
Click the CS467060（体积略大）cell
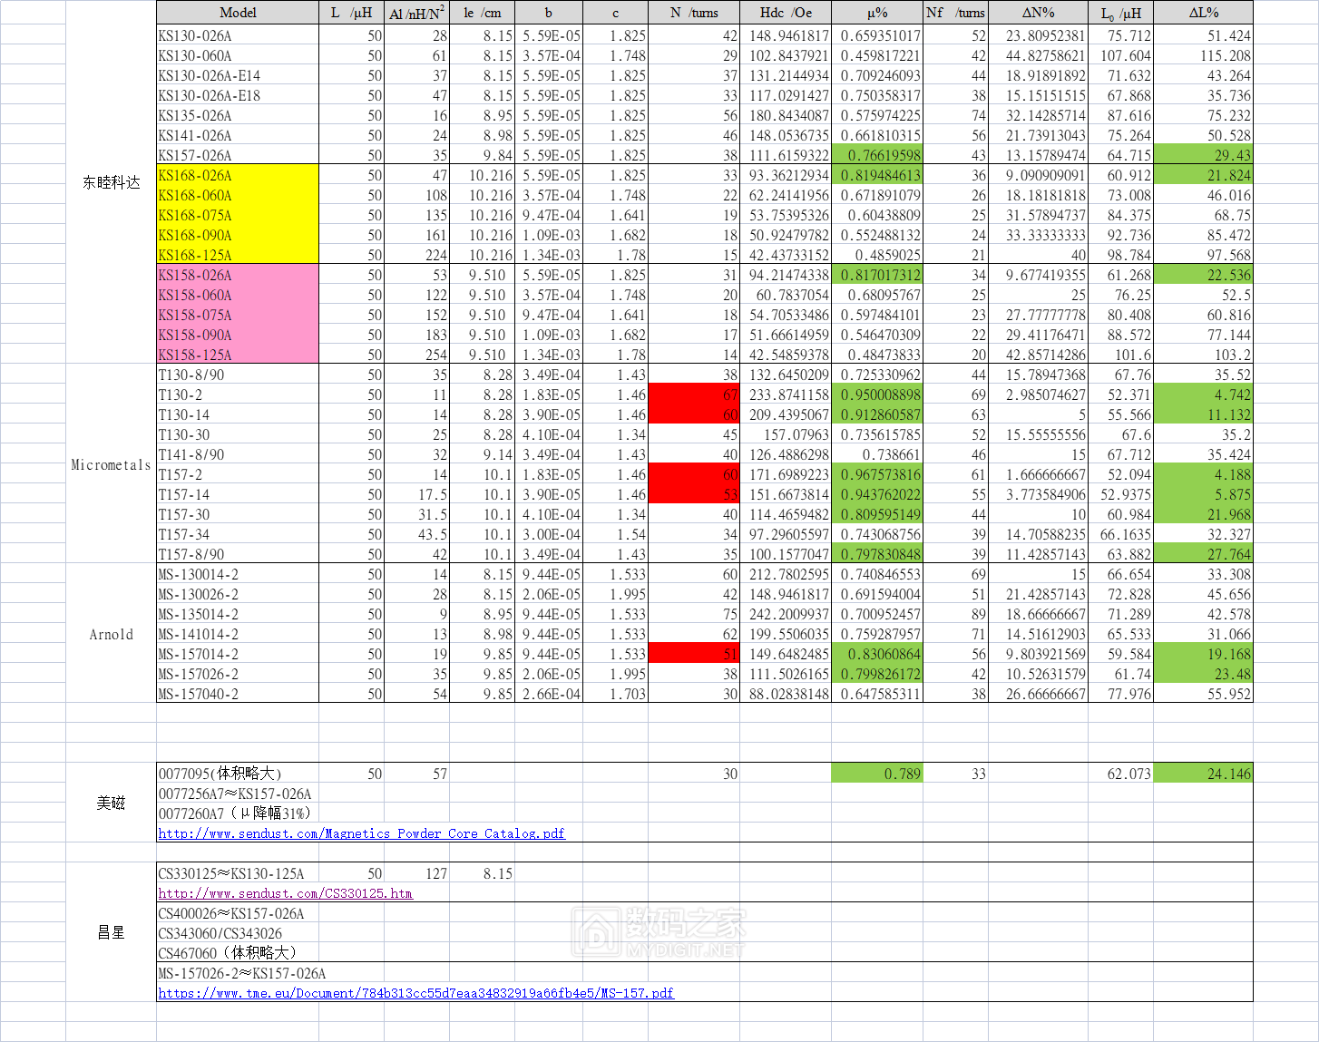tap(238, 953)
